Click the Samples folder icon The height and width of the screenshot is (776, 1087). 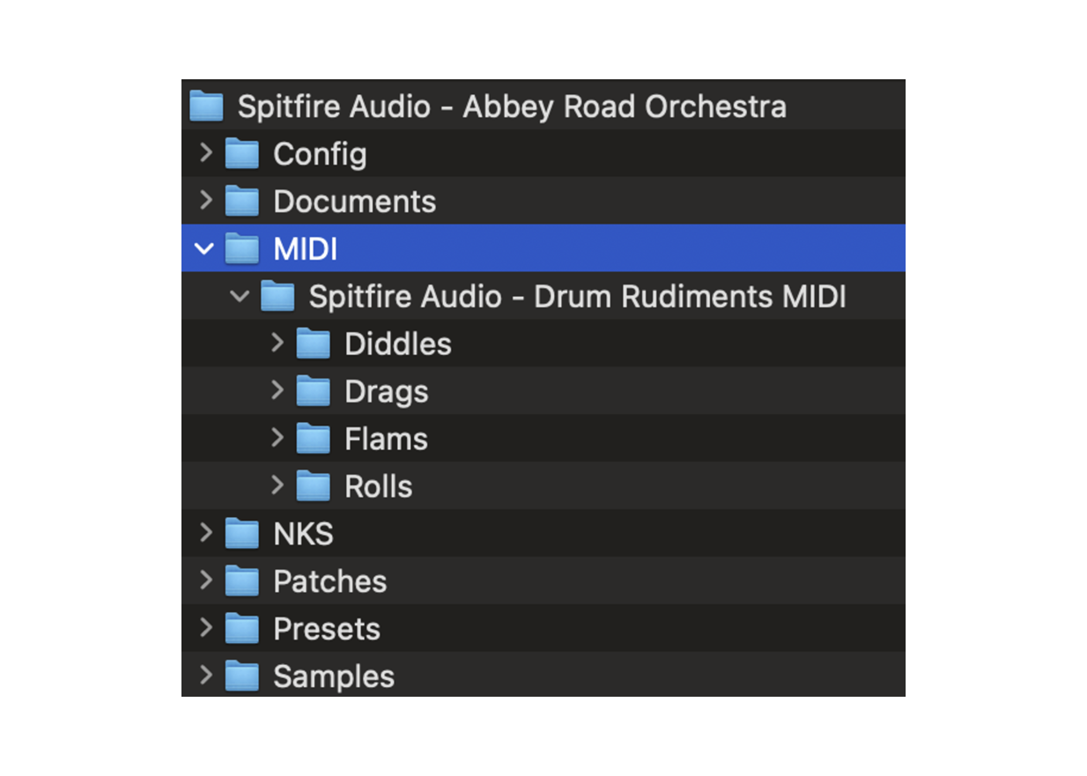click(x=241, y=677)
